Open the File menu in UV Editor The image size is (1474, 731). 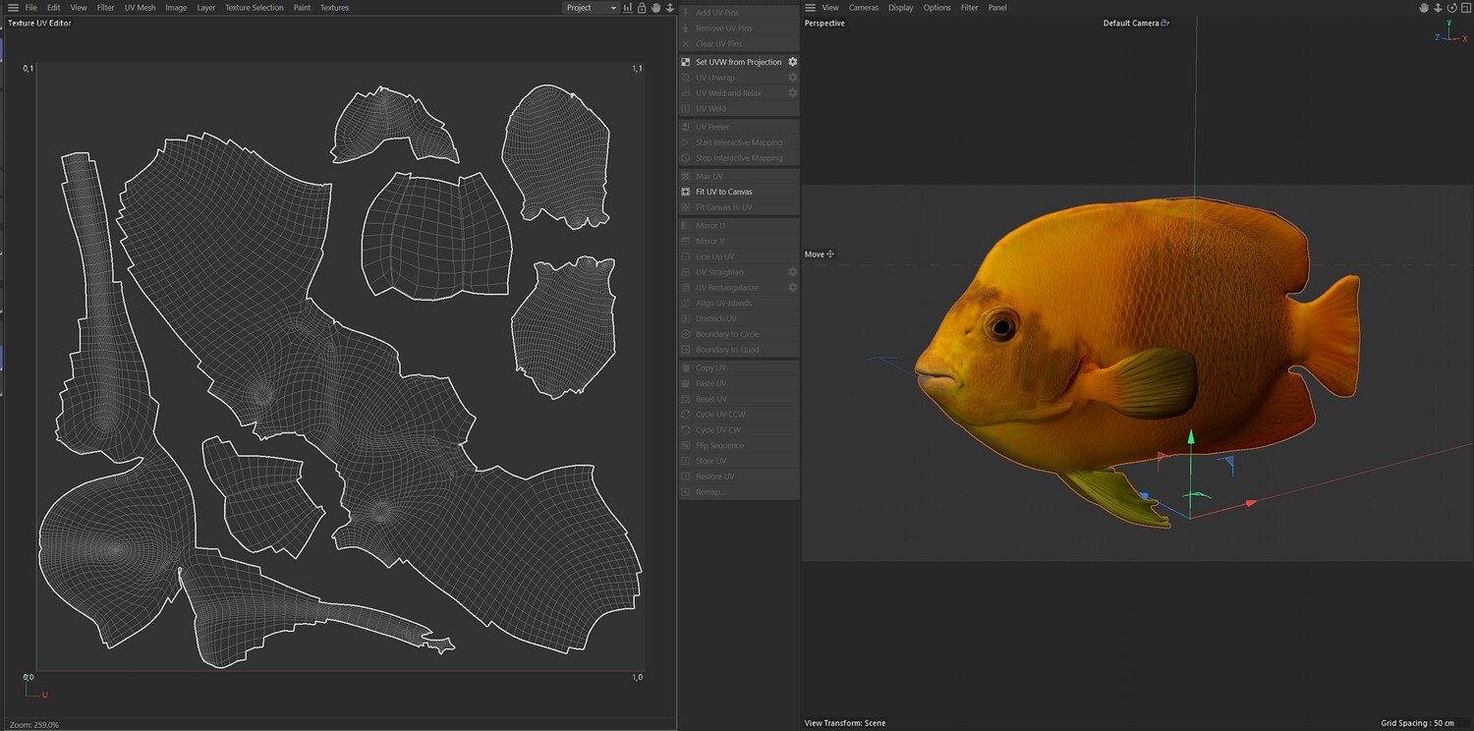(31, 8)
